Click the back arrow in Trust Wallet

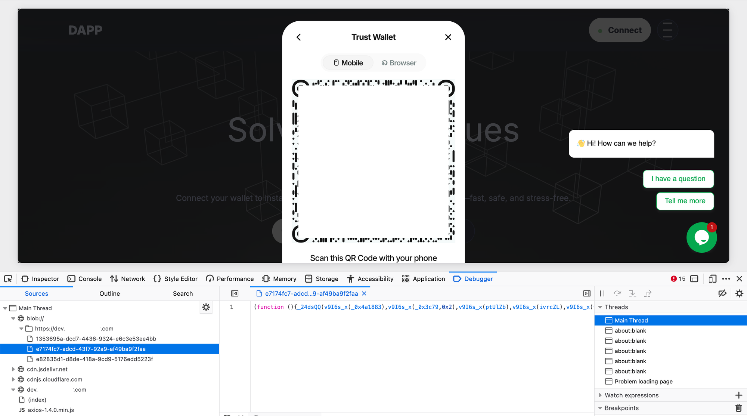pos(298,37)
